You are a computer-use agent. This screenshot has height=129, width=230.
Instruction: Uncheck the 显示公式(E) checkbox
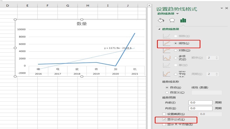(x=164, y=119)
